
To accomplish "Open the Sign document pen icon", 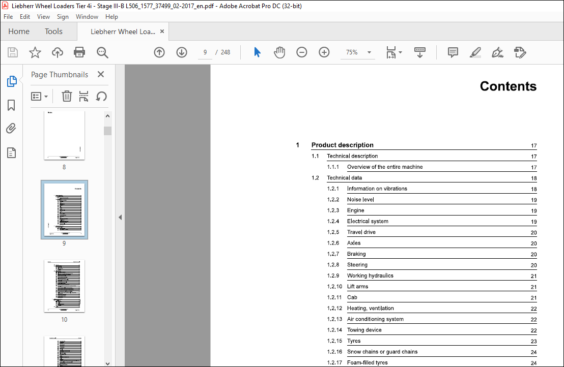I will [x=497, y=52].
